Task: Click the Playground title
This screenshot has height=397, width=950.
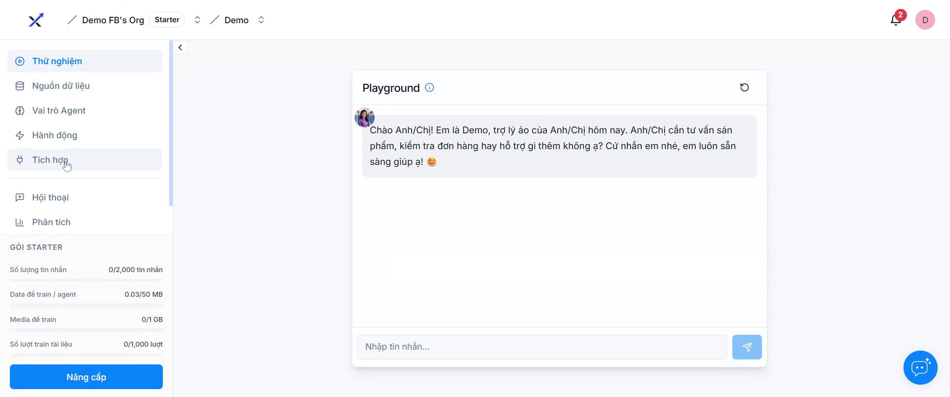Action: coord(391,88)
